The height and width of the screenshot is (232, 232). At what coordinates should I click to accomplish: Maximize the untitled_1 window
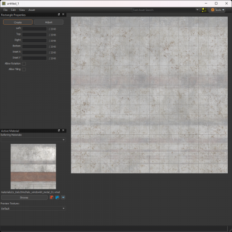[x=216, y=4]
